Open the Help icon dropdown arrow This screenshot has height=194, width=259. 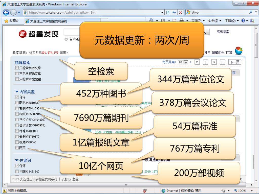[247, 21]
